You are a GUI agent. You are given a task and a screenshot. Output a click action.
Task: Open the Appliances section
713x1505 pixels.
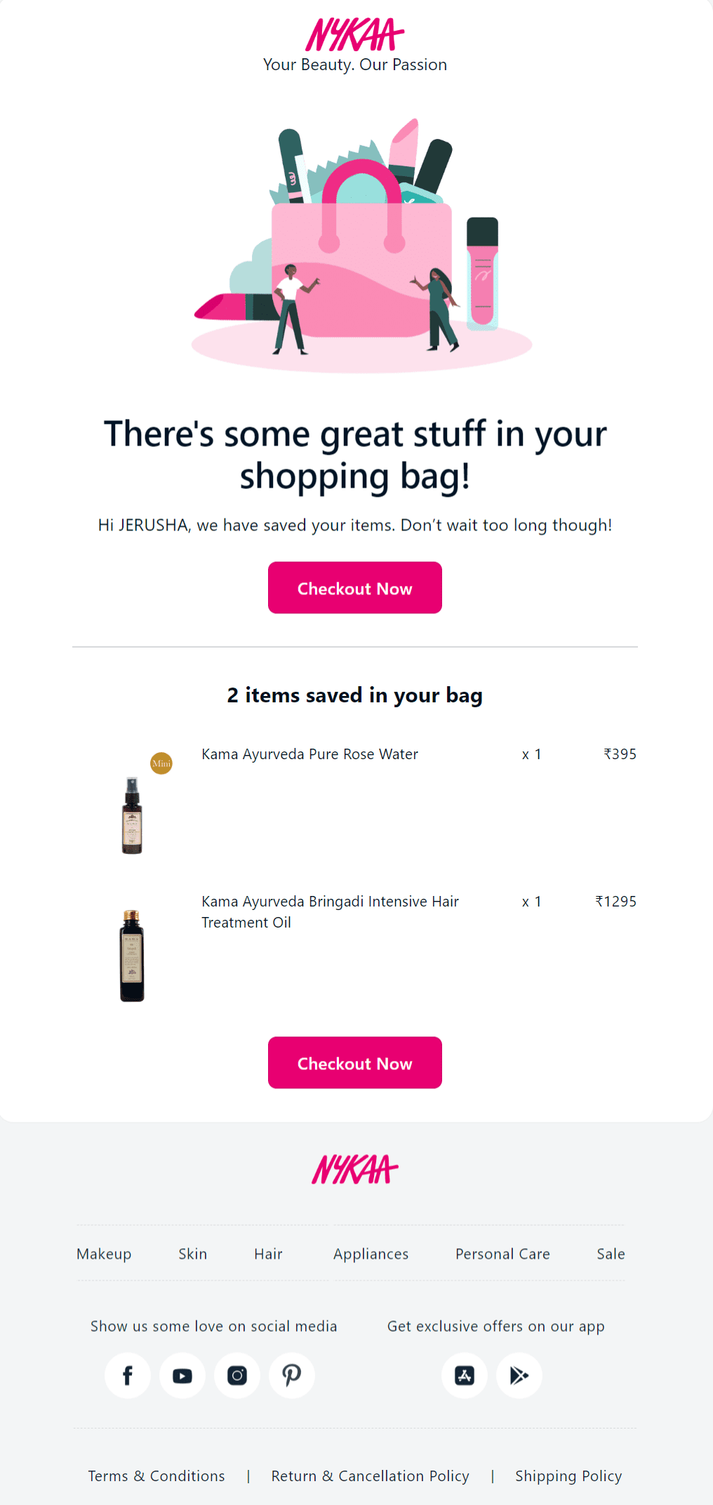tap(371, 1254)
